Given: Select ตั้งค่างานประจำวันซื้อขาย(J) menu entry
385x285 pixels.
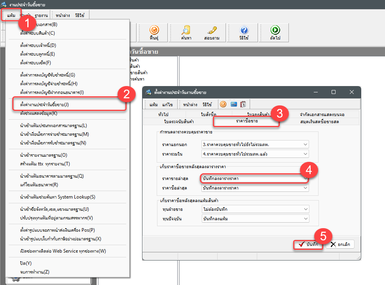Looking at the screenshot, I should point(44,105).
